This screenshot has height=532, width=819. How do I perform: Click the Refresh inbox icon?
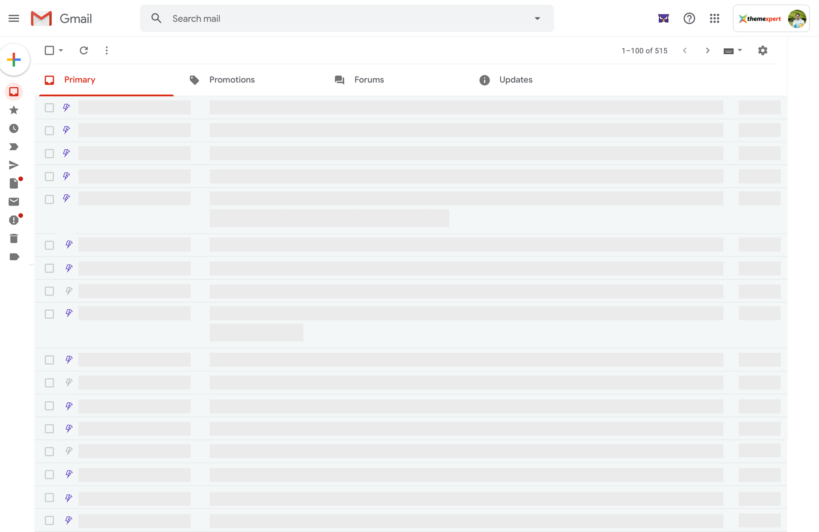84,50
